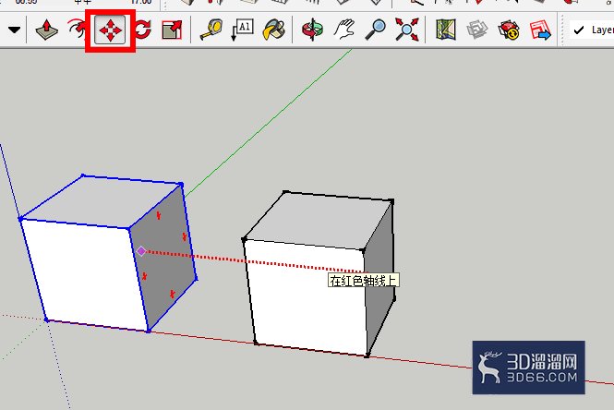Activate the Orbit tool

312,30
